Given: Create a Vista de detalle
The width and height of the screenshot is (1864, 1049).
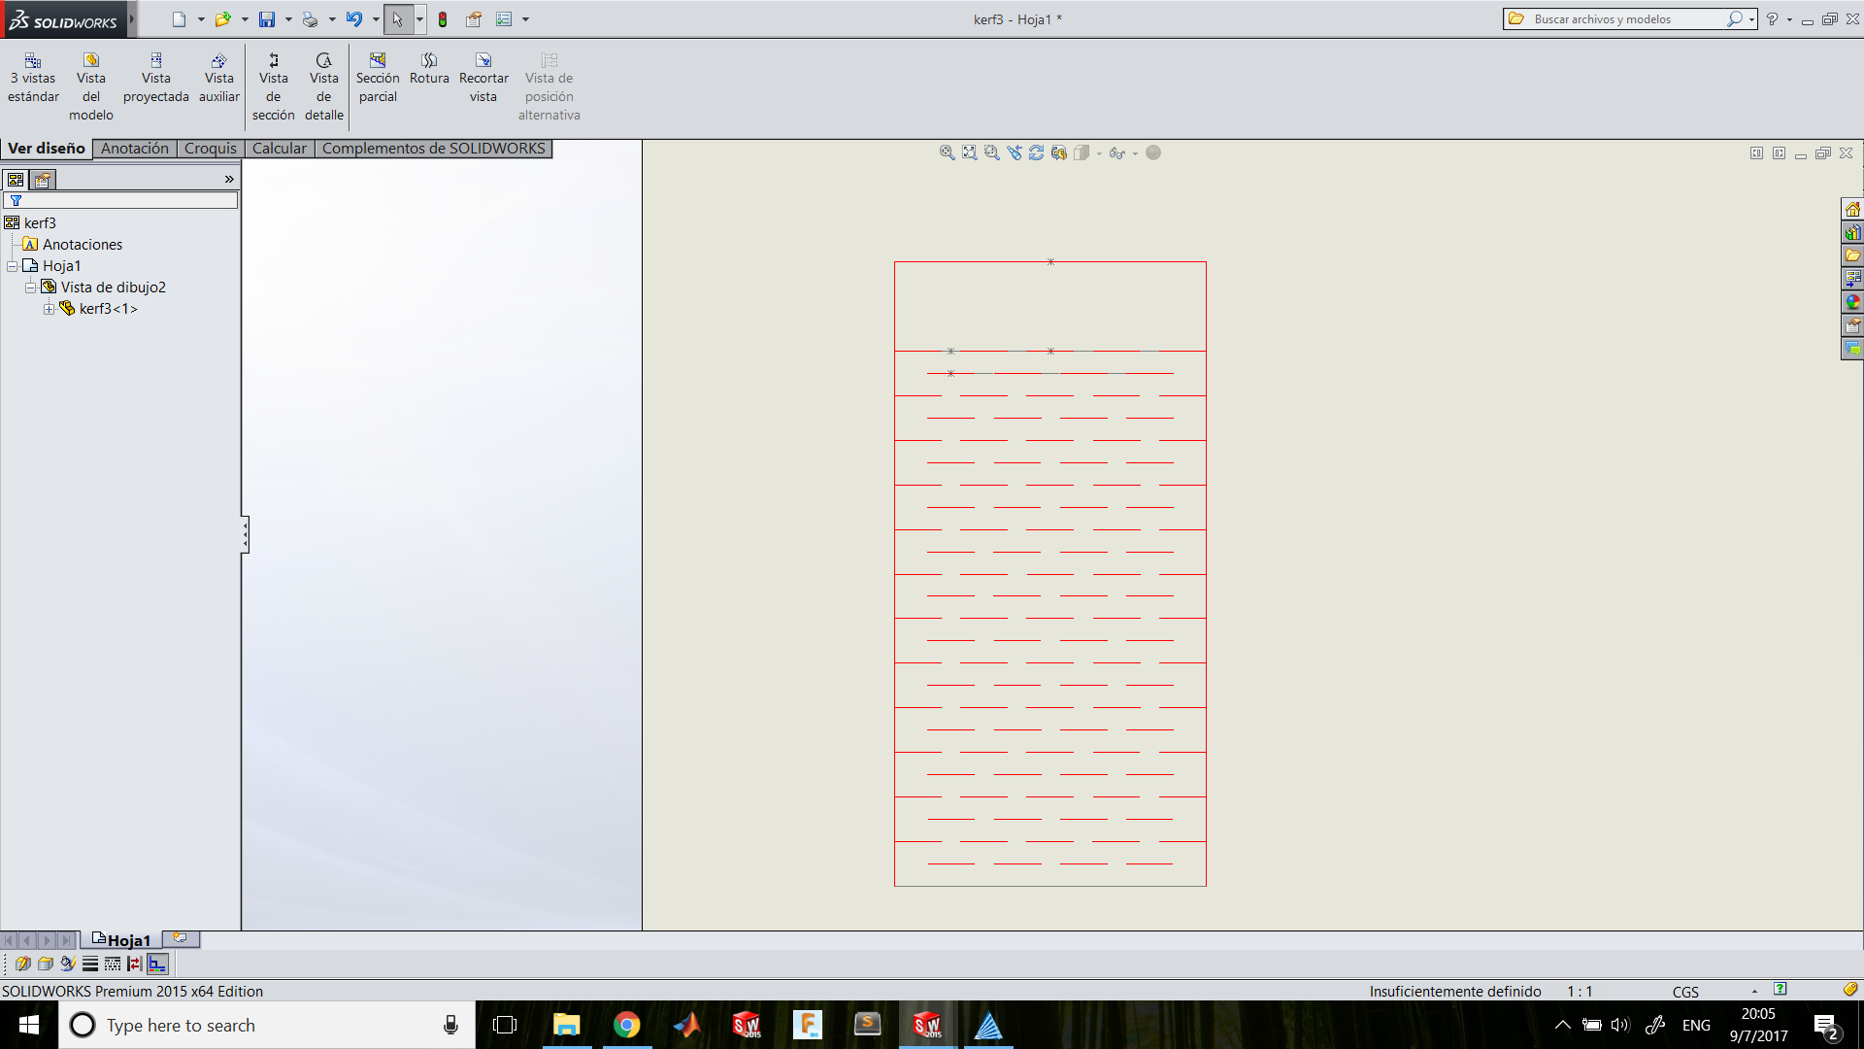Looking at the screenshot, I should (324, 87).
